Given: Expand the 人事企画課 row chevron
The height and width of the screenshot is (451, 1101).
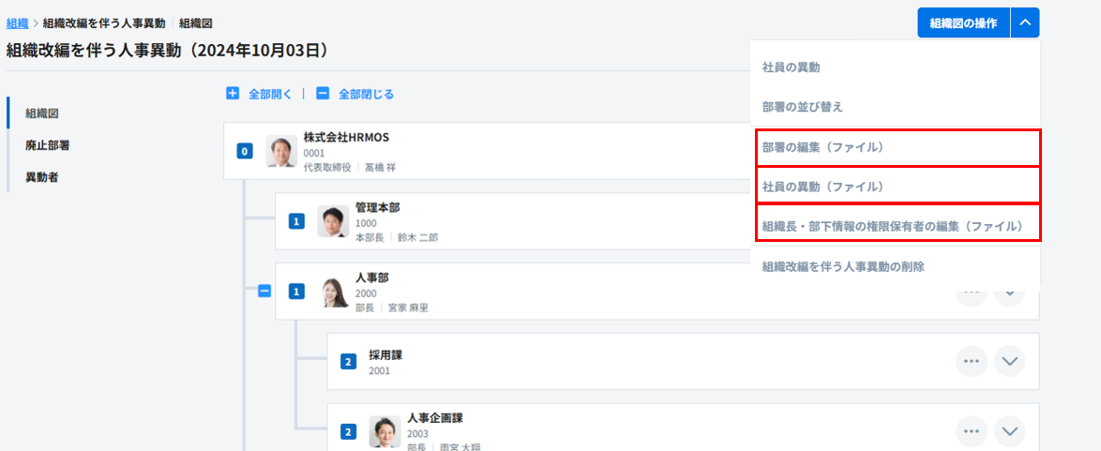Looking at the screenshot, I should tap(1009, 431).
